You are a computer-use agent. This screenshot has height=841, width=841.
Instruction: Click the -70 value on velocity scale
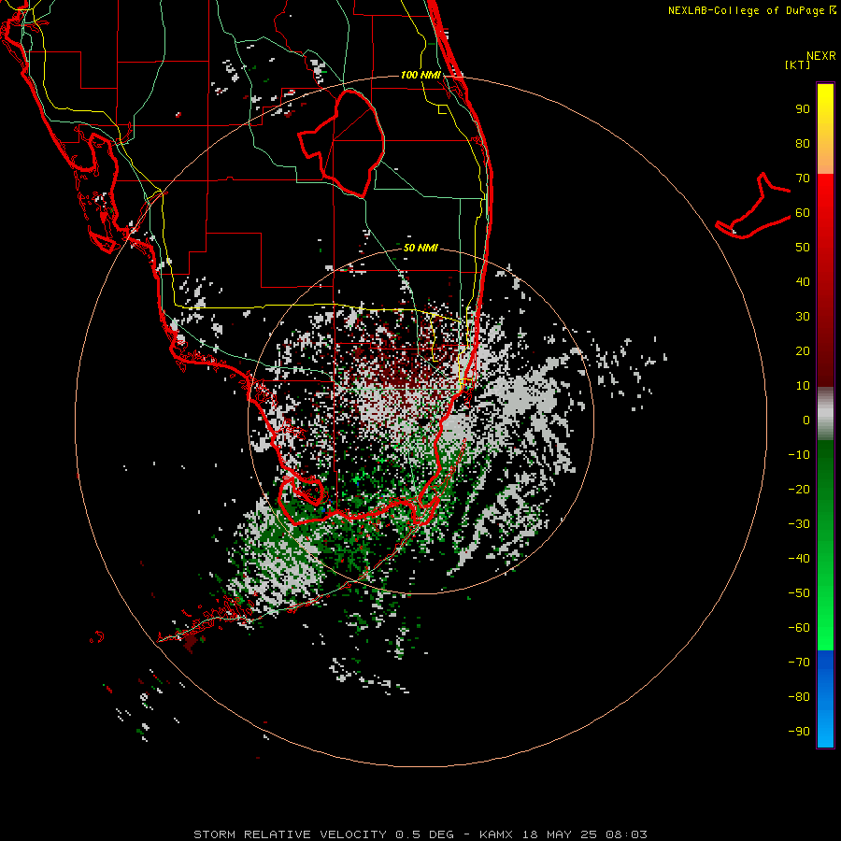point(799,663)
